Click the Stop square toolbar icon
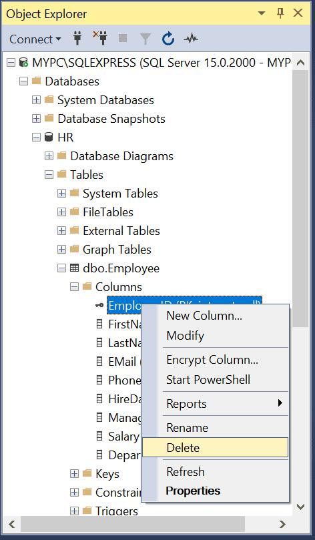The height and width of the screenshot is (540, 315). [x=123, y=38]
